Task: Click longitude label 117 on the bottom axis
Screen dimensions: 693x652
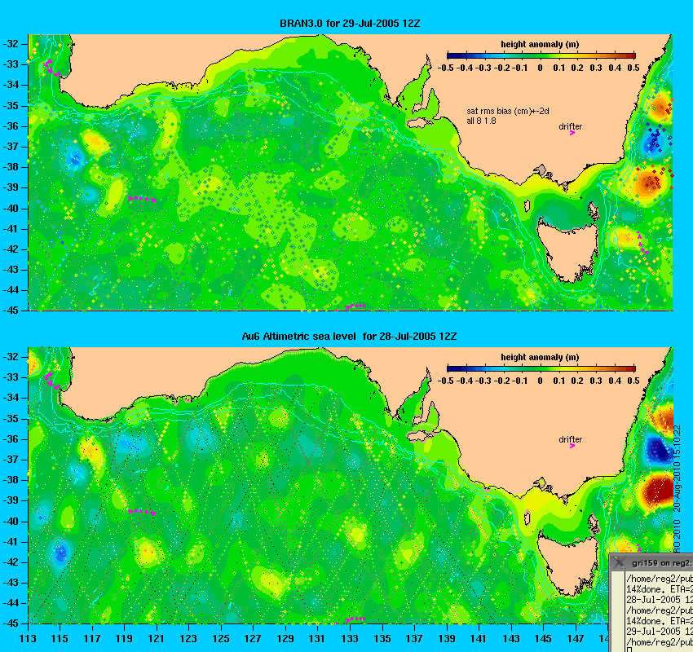Action: coord(92,638)
